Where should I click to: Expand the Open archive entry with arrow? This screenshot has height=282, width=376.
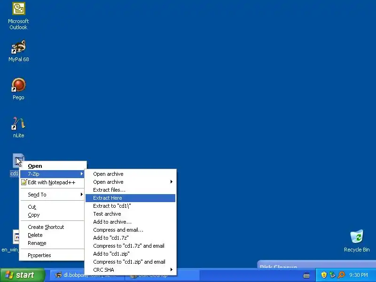(131, 182)
